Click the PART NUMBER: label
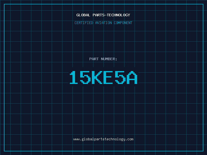The image size is (207, 155). point(103,59)
